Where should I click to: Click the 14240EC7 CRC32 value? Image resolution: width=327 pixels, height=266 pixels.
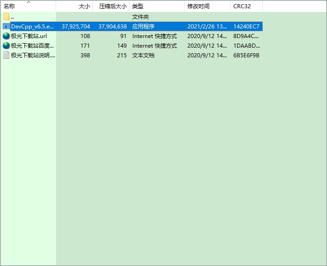[246, 27]
